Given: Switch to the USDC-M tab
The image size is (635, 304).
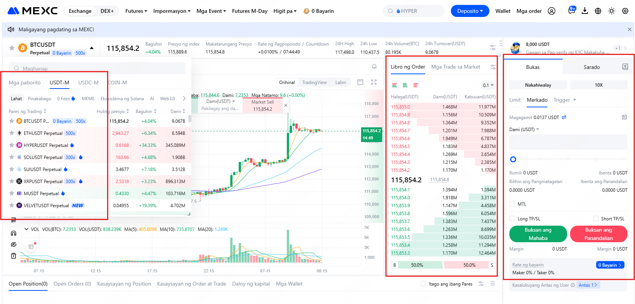Looking at the screenshot, I should (88, 82).
